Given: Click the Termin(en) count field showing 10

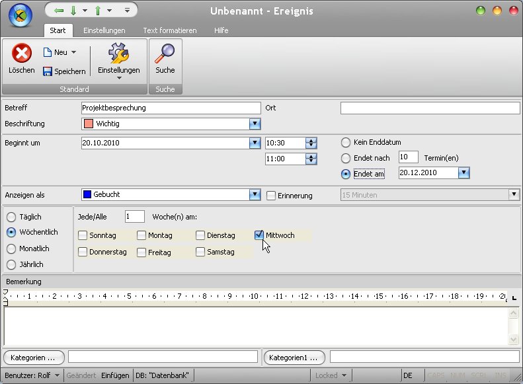Looking at the screenshot, I should click(408, 157).
